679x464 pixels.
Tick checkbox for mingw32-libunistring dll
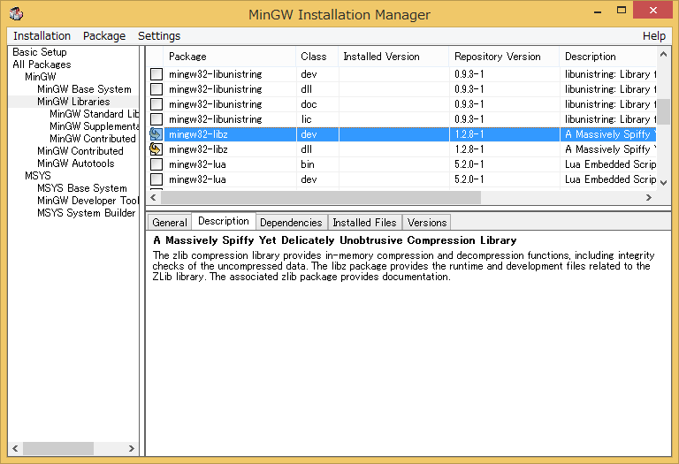tap(156, 89)
